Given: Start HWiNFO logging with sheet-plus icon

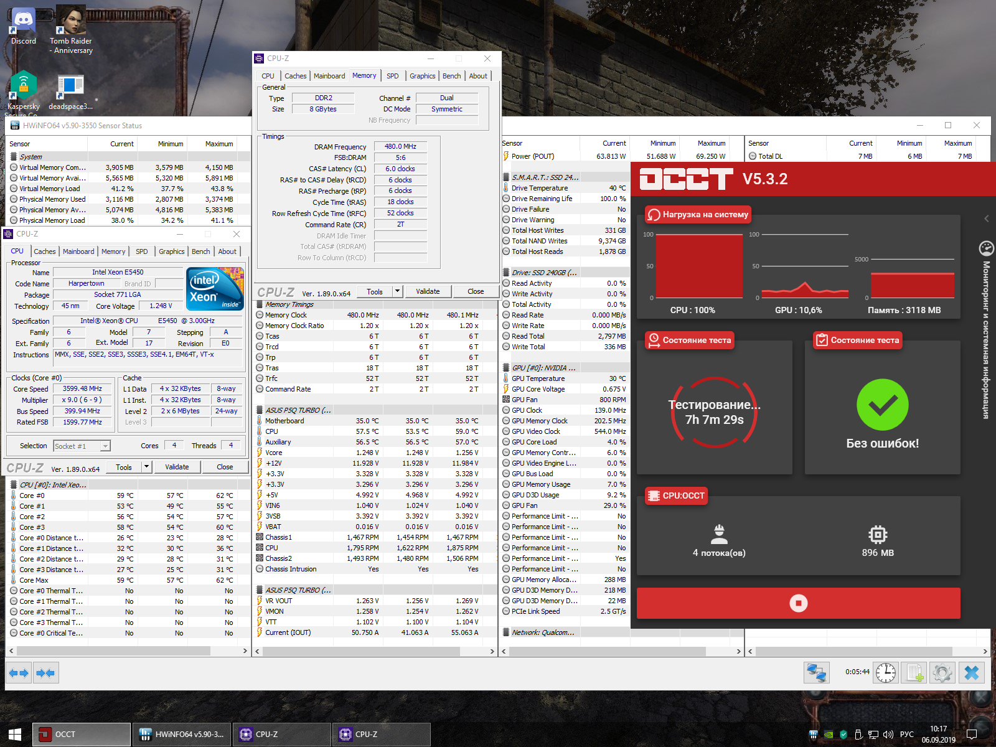Looking at the screenshot, I should coord(914,673).
